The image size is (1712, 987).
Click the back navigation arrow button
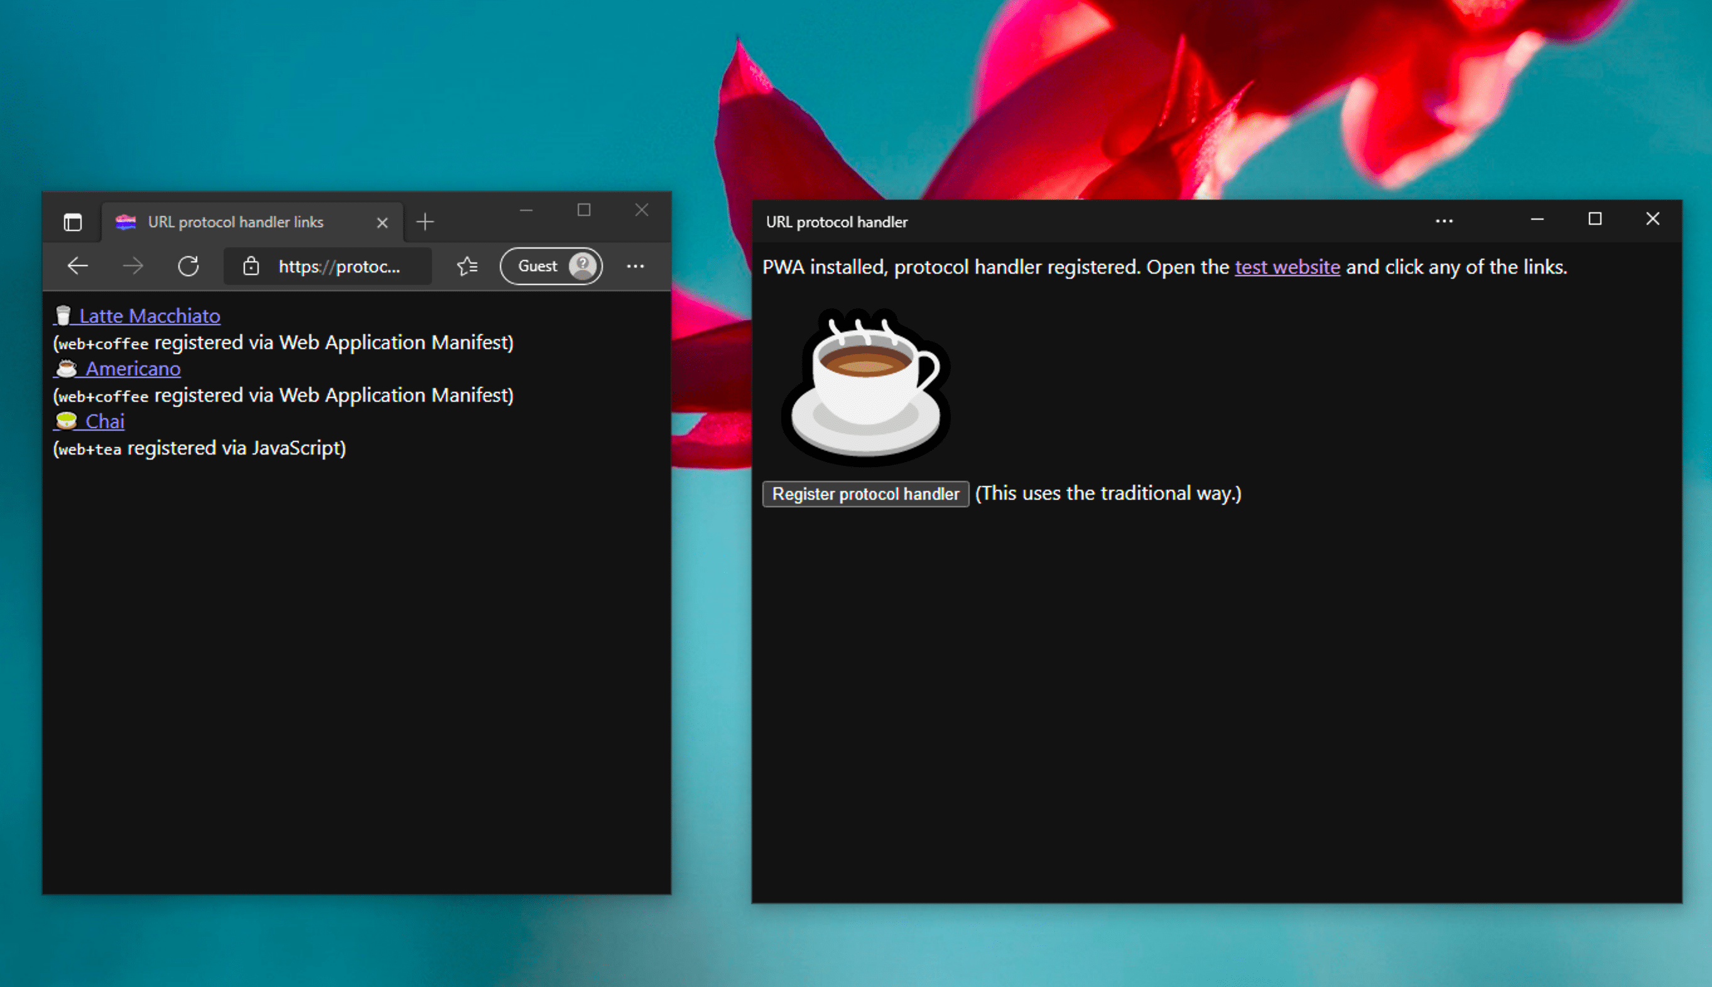pyautogui.click(x=77, y=266)
